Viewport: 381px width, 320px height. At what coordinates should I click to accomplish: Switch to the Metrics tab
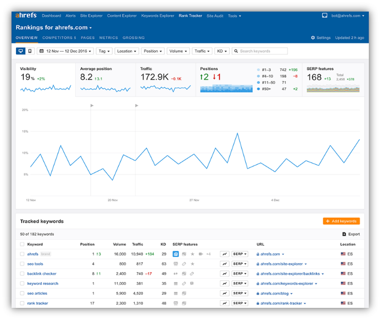[x=109, y=37]
